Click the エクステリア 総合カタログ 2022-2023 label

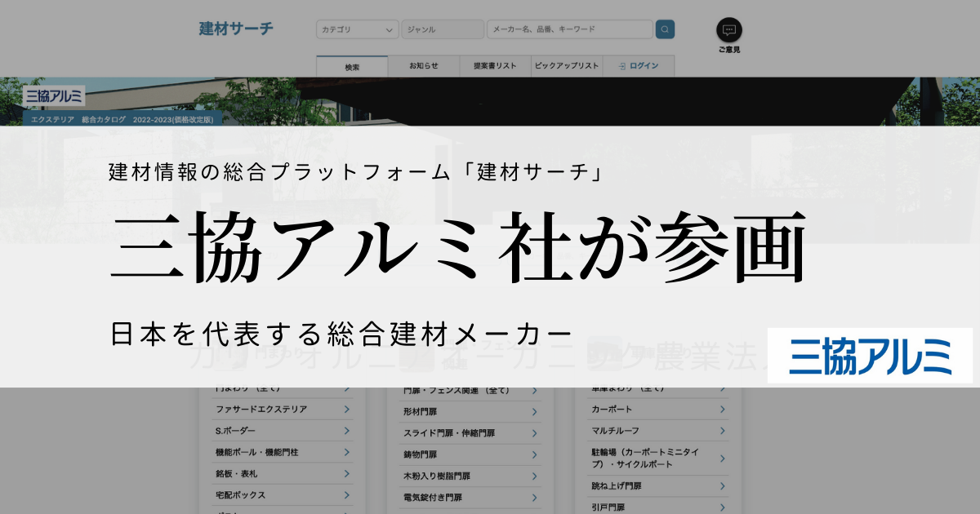tap(122, 119)
